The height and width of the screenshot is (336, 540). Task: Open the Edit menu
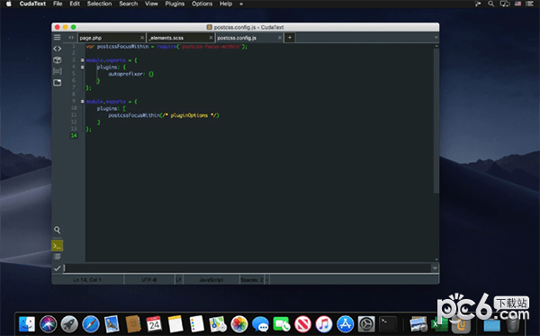tap(75, 4)
